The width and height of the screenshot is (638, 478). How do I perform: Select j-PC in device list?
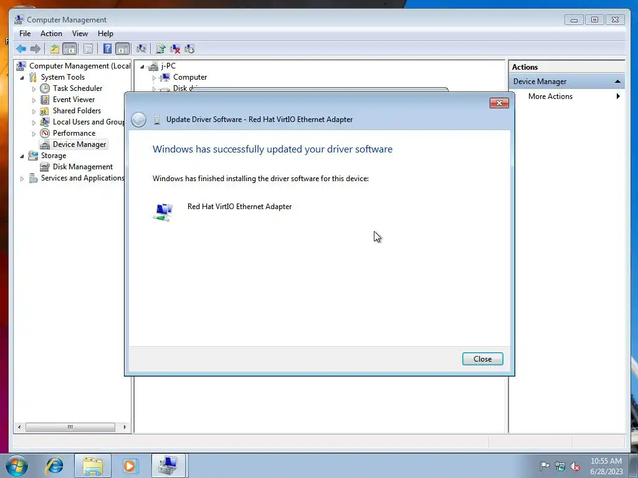coord(168,66)
